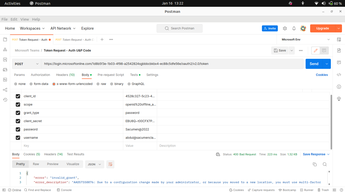Uncheck the client_secret parameter
The width and height of the screenshot is (345, 193).
coord(18,121)
